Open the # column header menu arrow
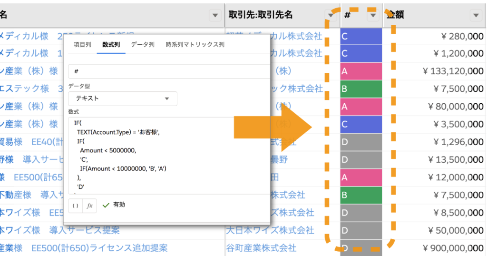This screenshot has width=487, height=256. [x=373, y=15]
